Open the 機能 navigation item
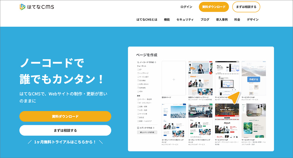Image resolution: width=293 pixels, height=158 pixels. 167,19
